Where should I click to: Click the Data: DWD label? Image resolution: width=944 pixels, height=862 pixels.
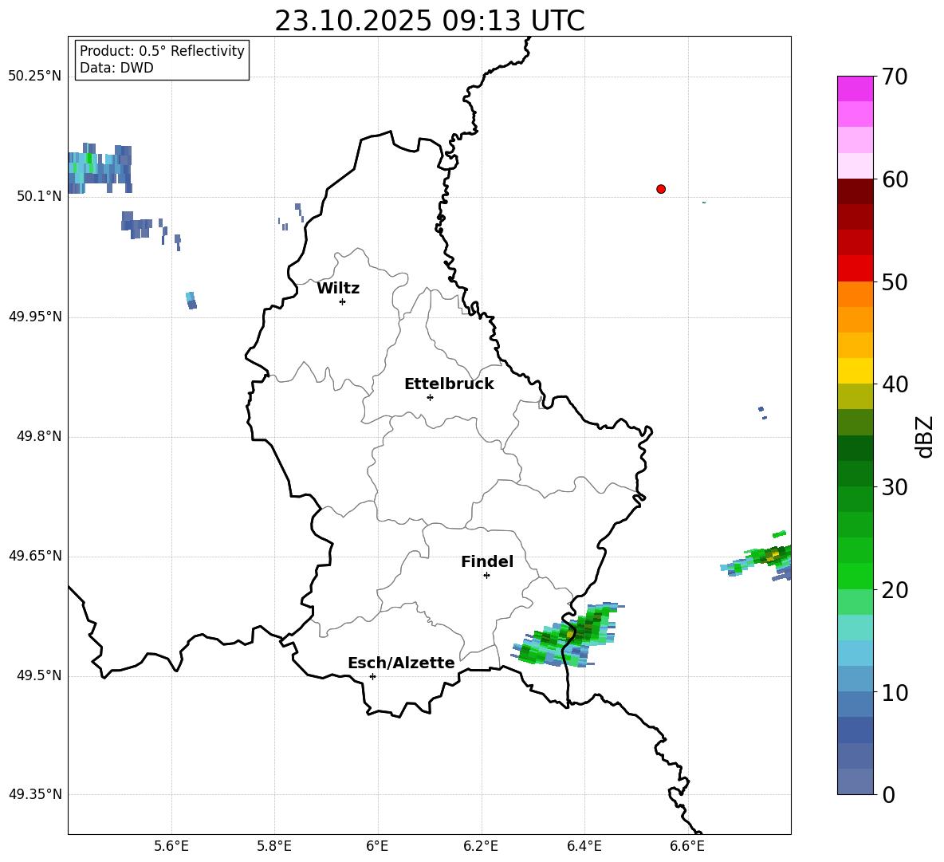coord(116,69)
